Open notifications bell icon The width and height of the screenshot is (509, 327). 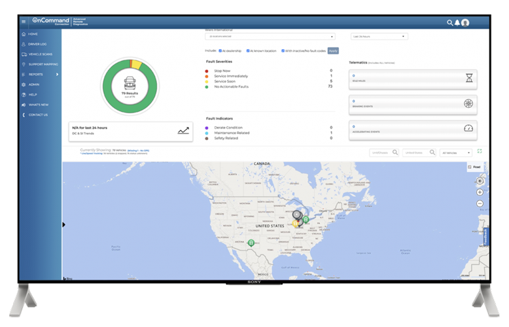[x=457, y=23]
